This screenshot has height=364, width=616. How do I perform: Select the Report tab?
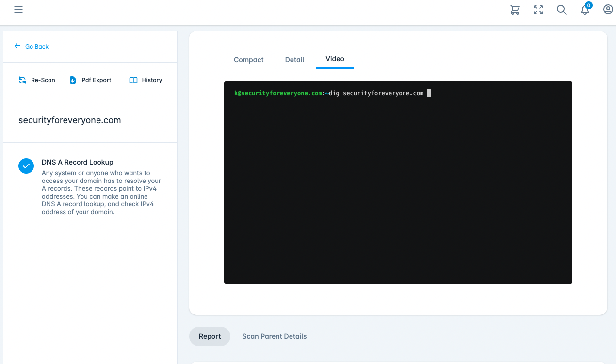tap(210, 336)
